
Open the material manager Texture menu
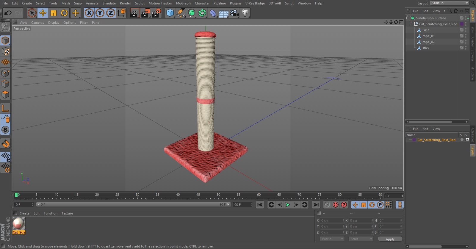pos(67,213)
